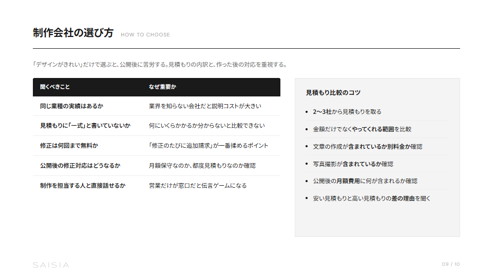
Task: Click the 業界を知らない会社だと説明コストが大きい text
Action: click(205, 106)
